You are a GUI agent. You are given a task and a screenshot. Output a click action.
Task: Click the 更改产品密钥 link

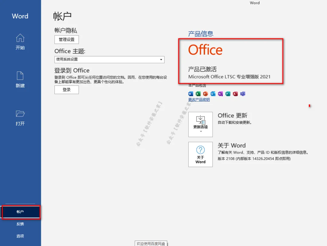(x=199, y=100)
